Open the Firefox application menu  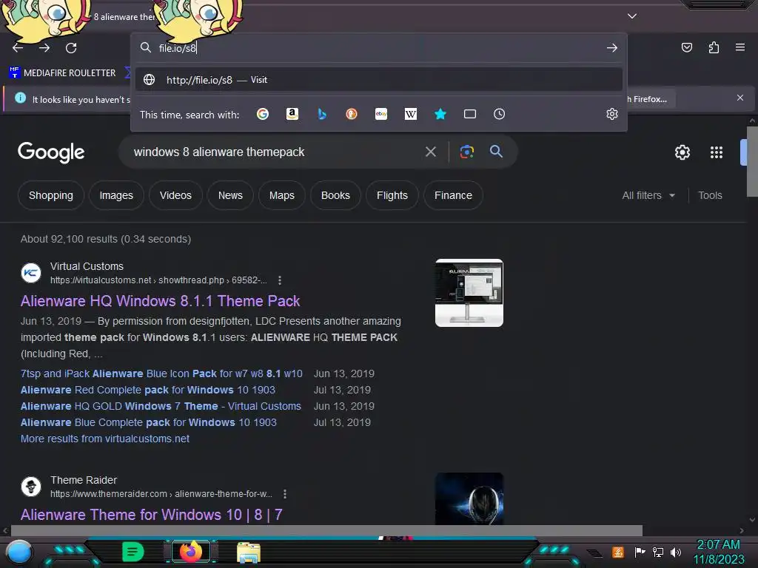740,47
